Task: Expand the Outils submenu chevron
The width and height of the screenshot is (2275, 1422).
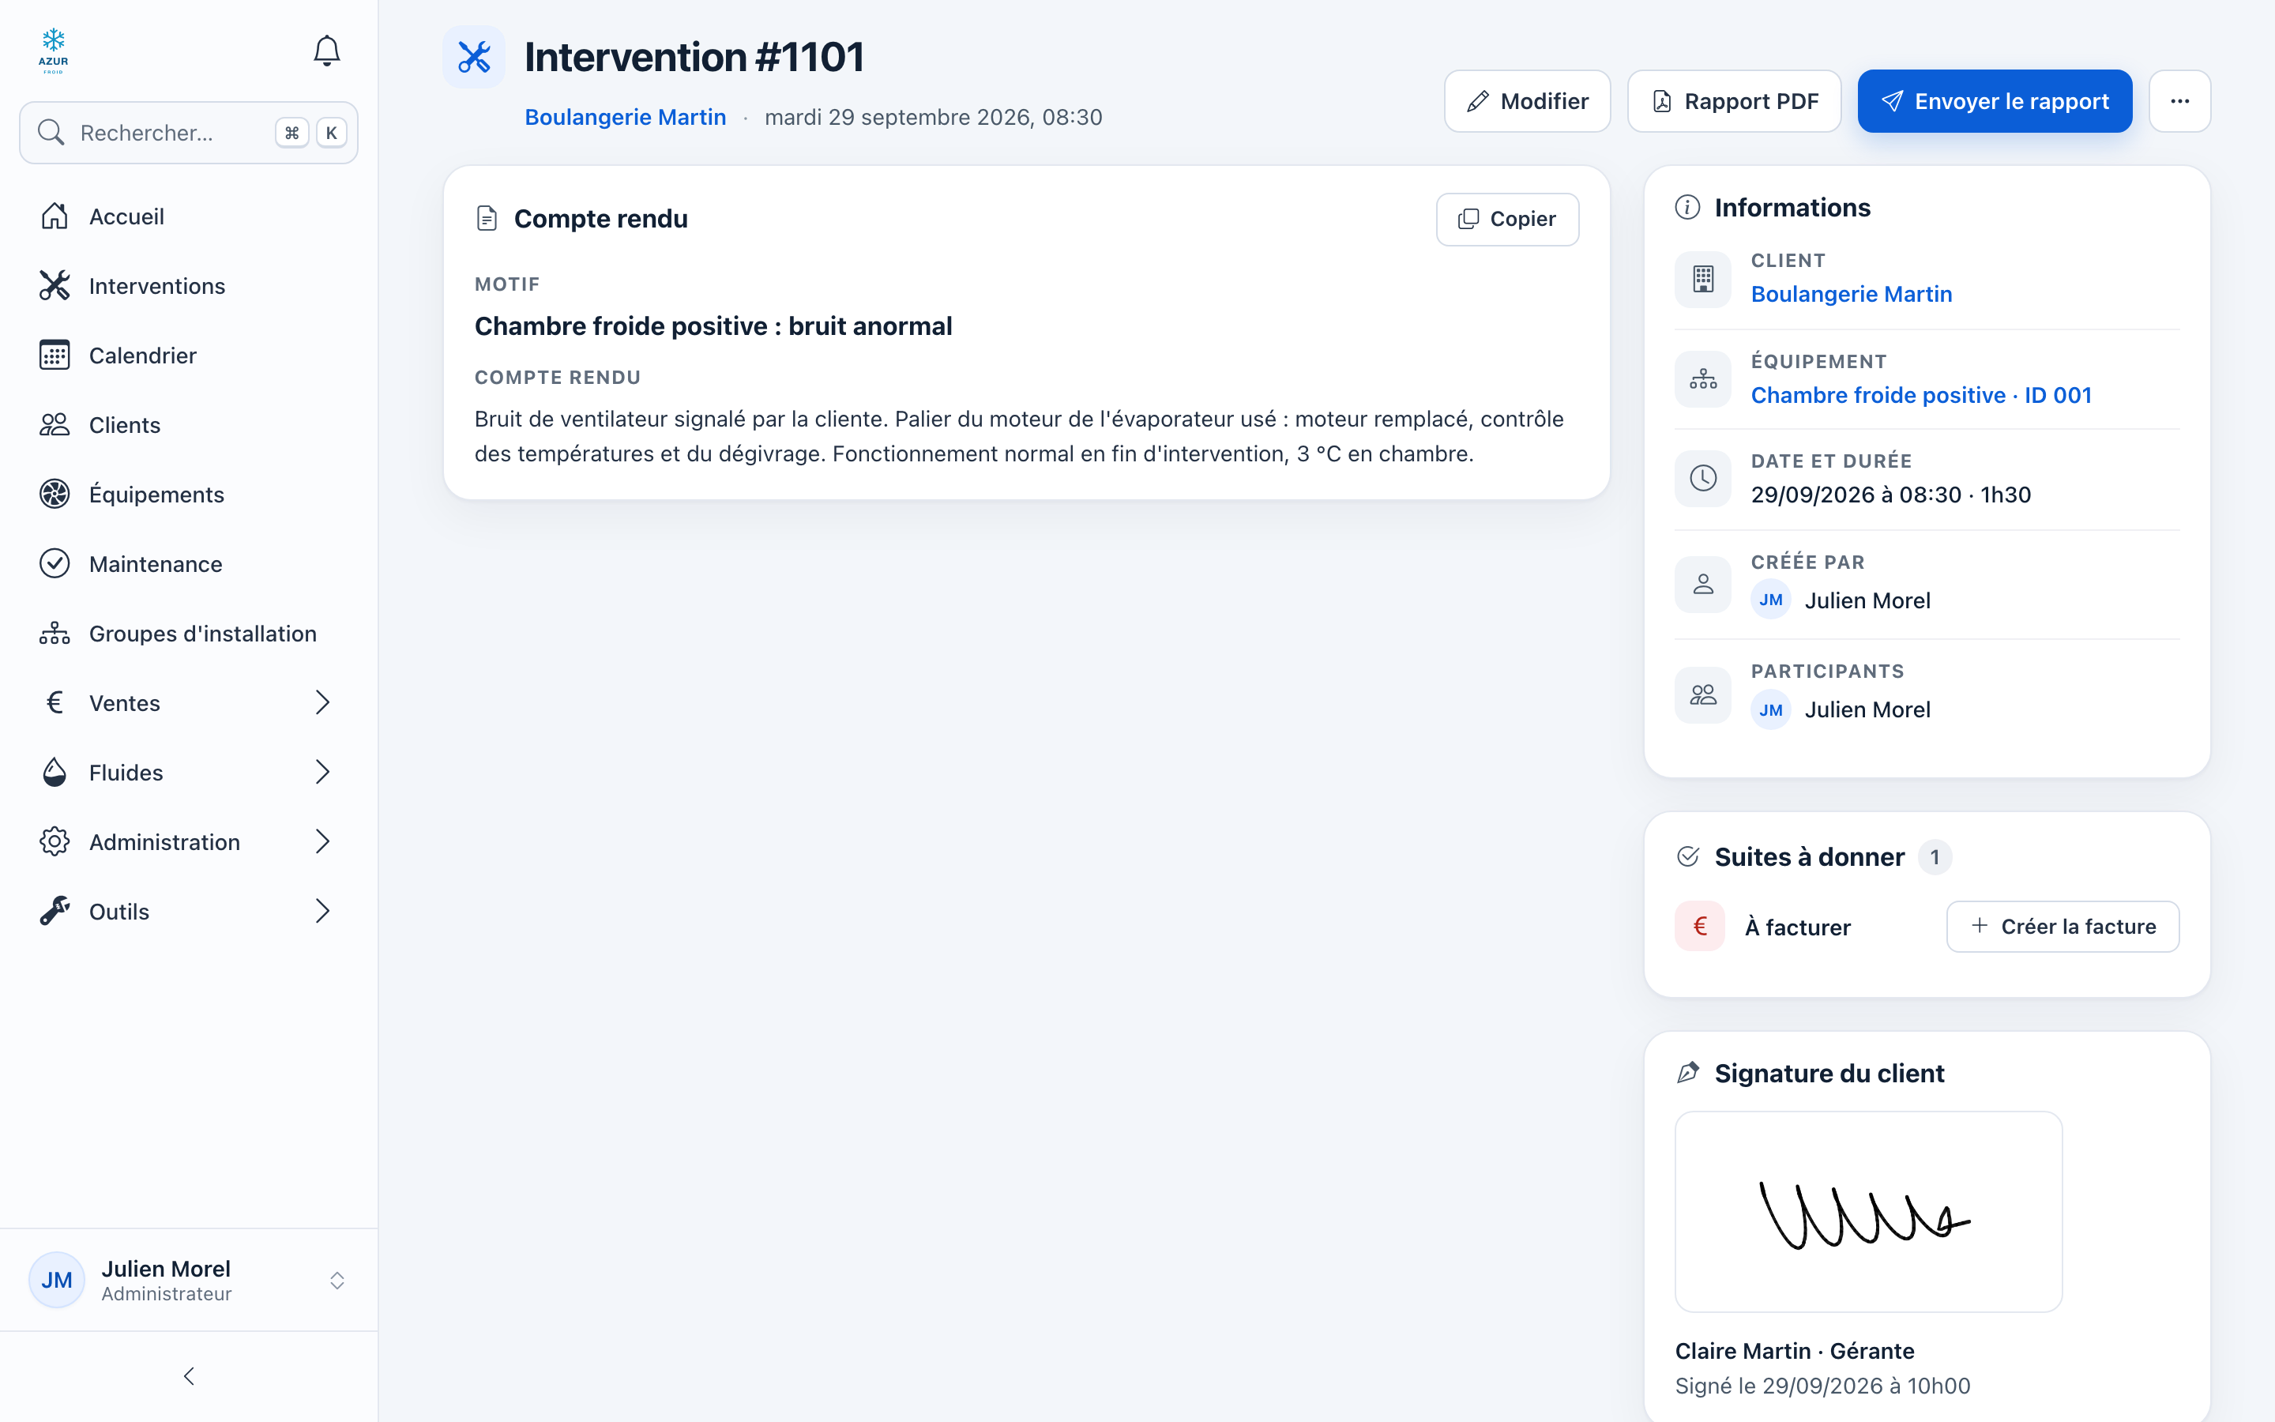Action: pyautogui.click(x=322, y=912)
